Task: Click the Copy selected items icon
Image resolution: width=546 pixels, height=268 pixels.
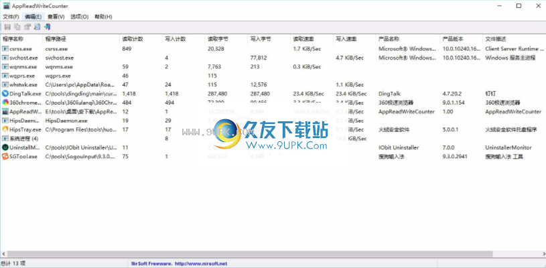Action: [17, 27]
